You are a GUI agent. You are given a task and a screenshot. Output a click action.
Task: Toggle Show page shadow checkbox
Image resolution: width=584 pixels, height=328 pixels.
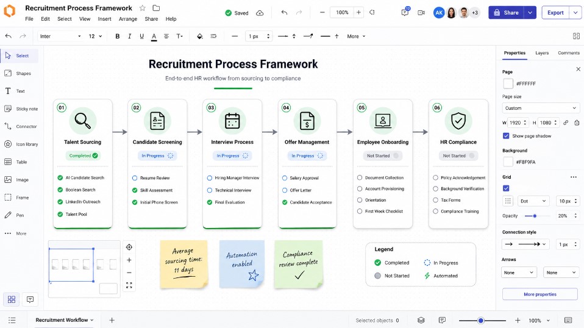506,136
